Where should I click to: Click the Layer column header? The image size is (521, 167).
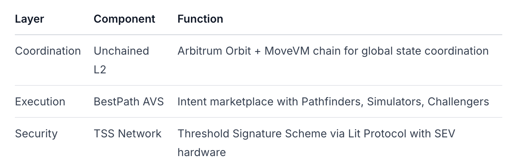tap(29, 19)
